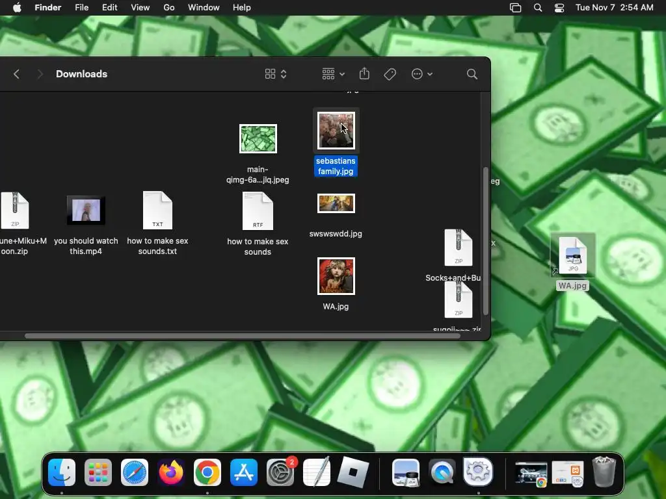Open the minimized XAMPP window in Dock
This screenshot has width=666, height=499.
click(x=567, y=474)
